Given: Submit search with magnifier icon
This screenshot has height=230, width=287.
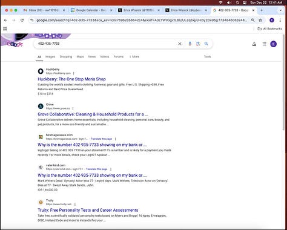Looking at the screenshot, I should tap(206, 44).
